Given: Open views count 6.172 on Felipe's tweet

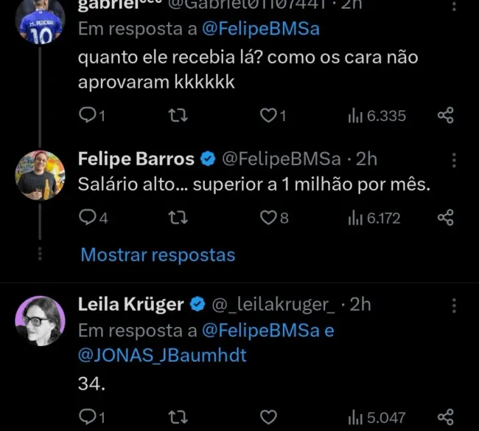Looking at the screenshot, I should pos(376,218).
